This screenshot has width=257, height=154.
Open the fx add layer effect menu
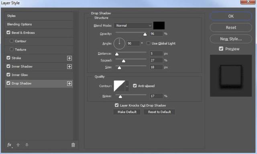[x=10, y=145]
